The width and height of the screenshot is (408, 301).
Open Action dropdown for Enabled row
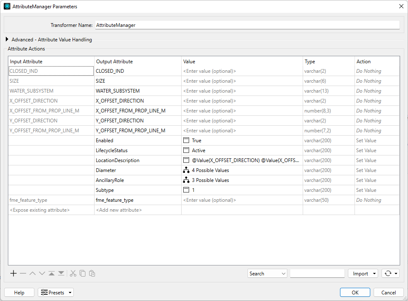(x=377, y=141)
